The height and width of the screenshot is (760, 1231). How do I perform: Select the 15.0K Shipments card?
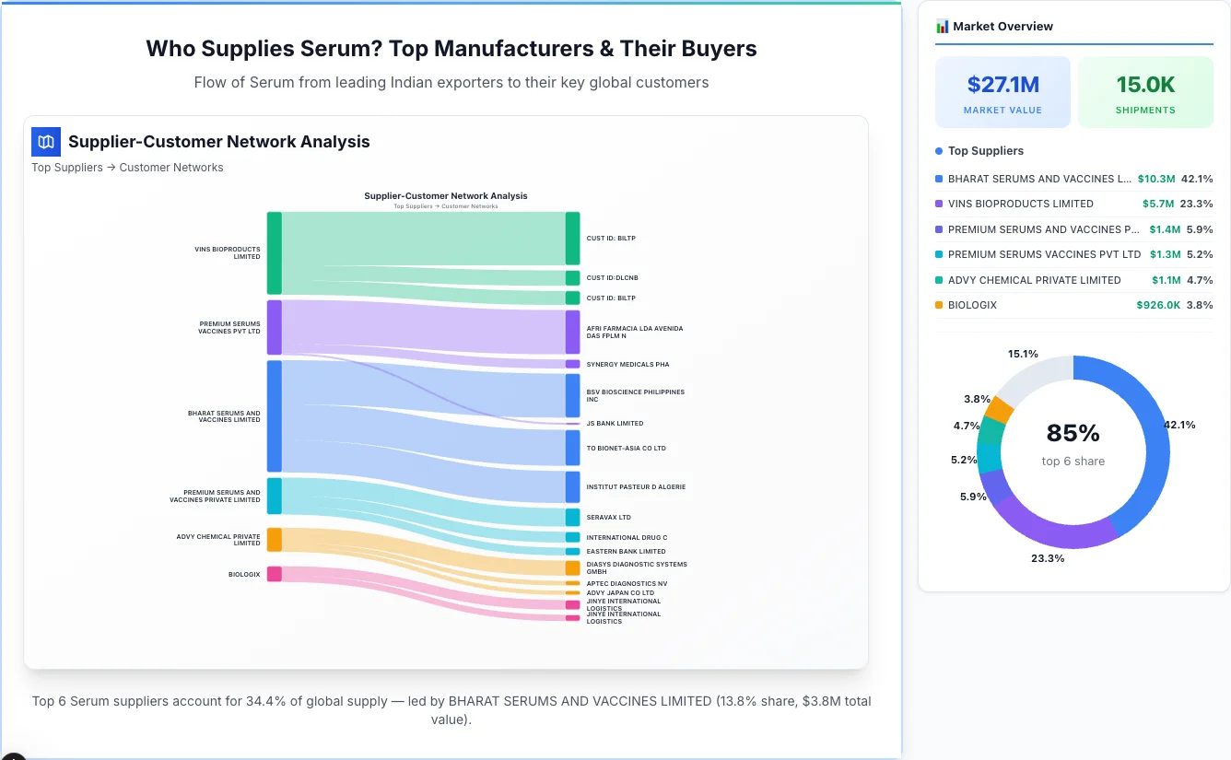coord(1145,91)
